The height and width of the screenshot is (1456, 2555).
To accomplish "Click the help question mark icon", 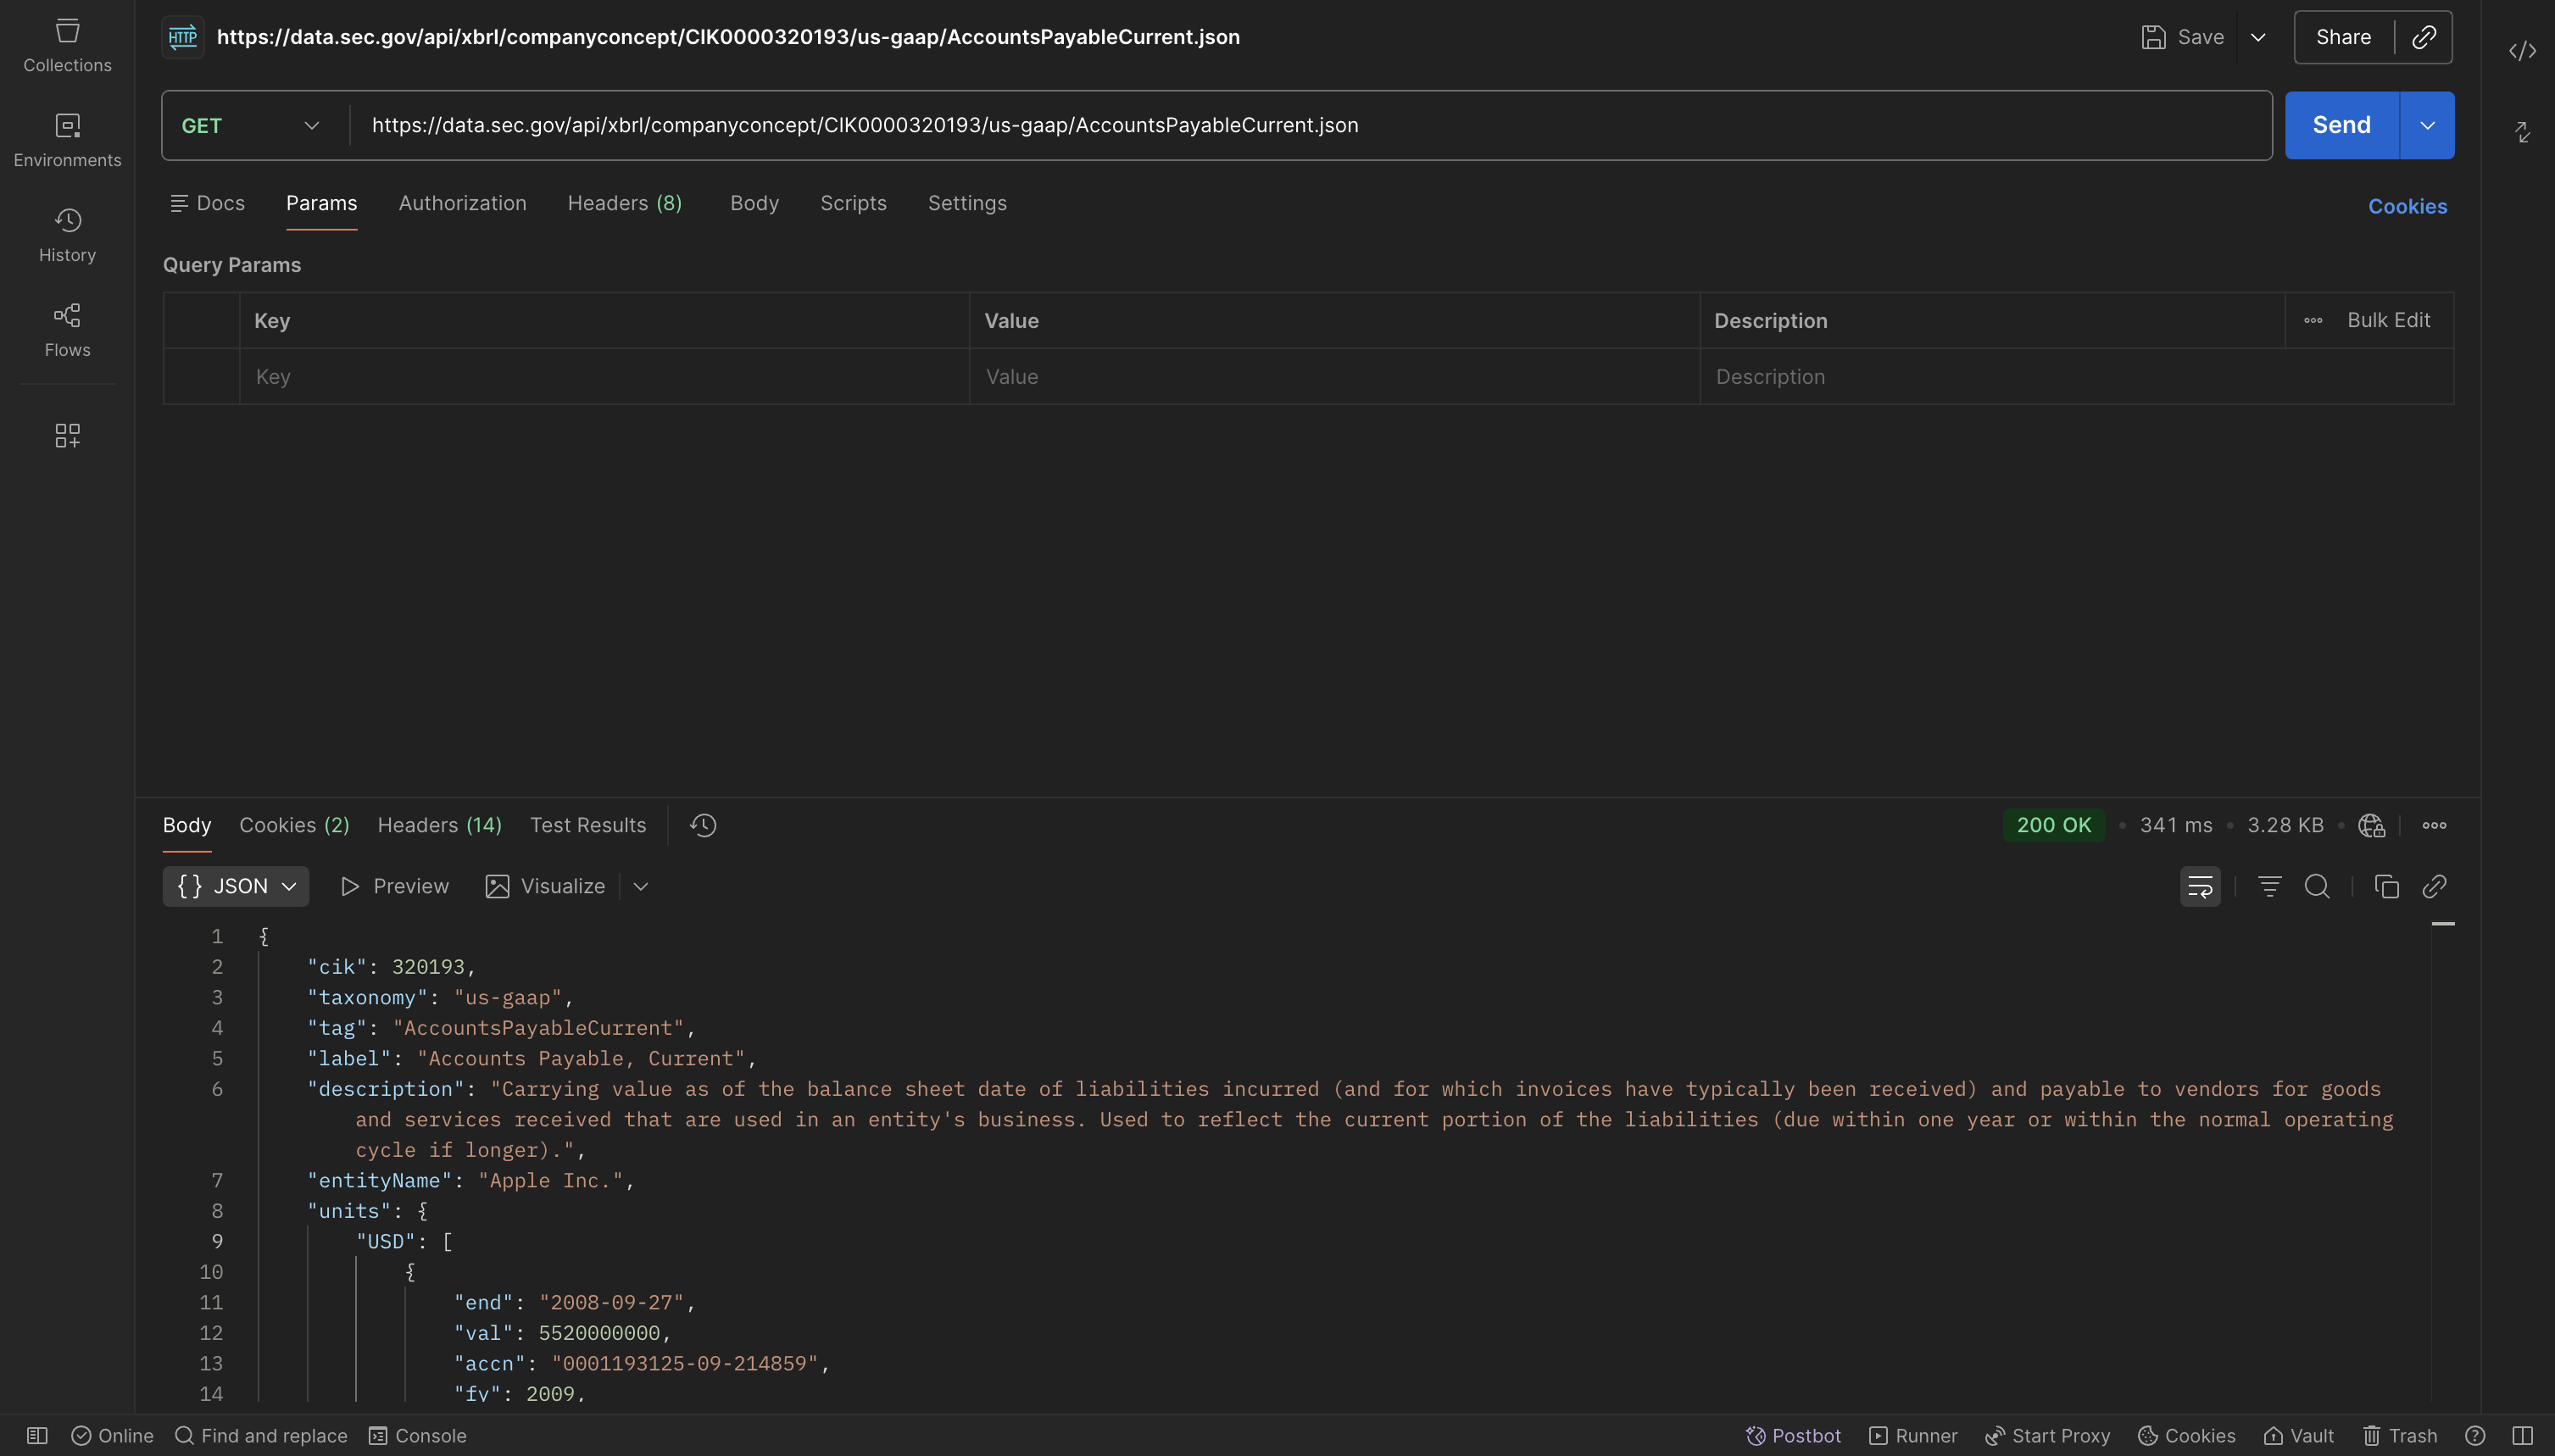I will [2475, 1436].
